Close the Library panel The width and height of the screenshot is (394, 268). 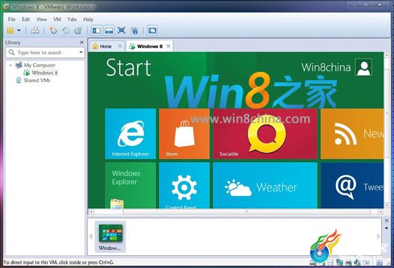click(x=82, y=43)
